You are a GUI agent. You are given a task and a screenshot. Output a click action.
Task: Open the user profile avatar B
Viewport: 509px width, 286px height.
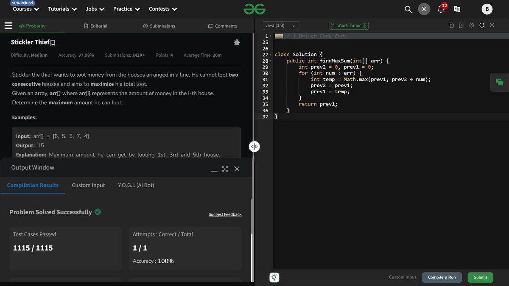487,9
